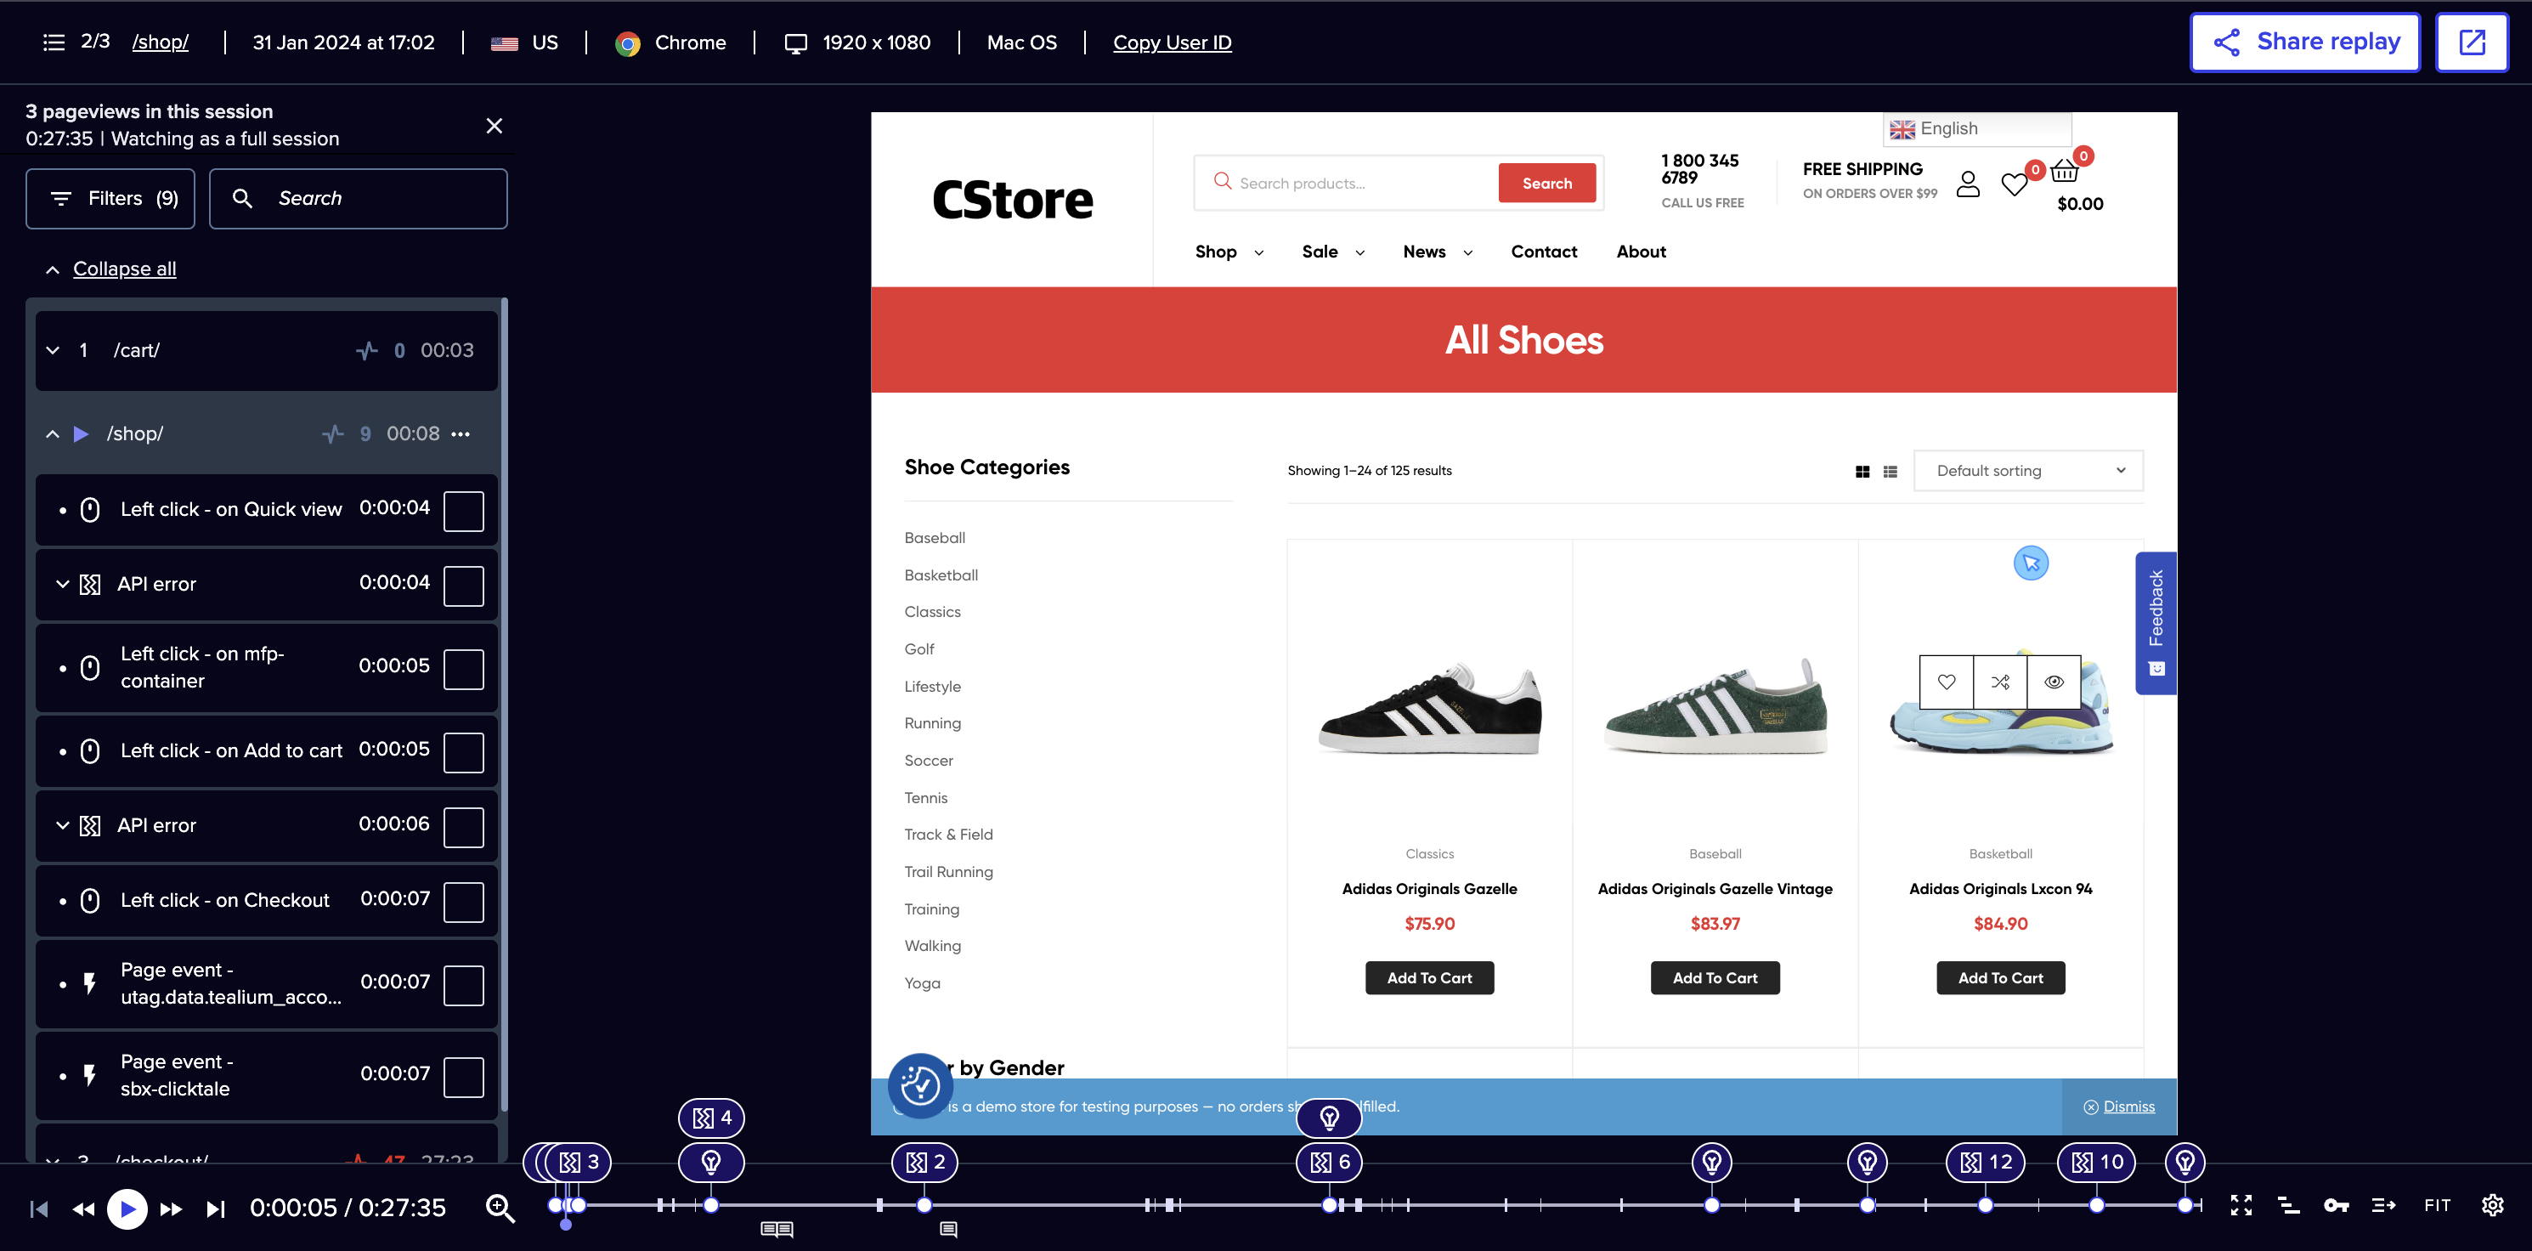The width and height of the screenshot is (2532, 1251).
Task: Check the Left click on Checkout box
Action: [463, 902]
